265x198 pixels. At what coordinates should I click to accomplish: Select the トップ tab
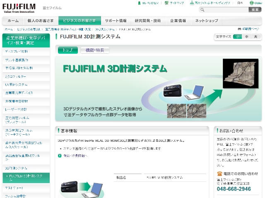pos(68,50)
